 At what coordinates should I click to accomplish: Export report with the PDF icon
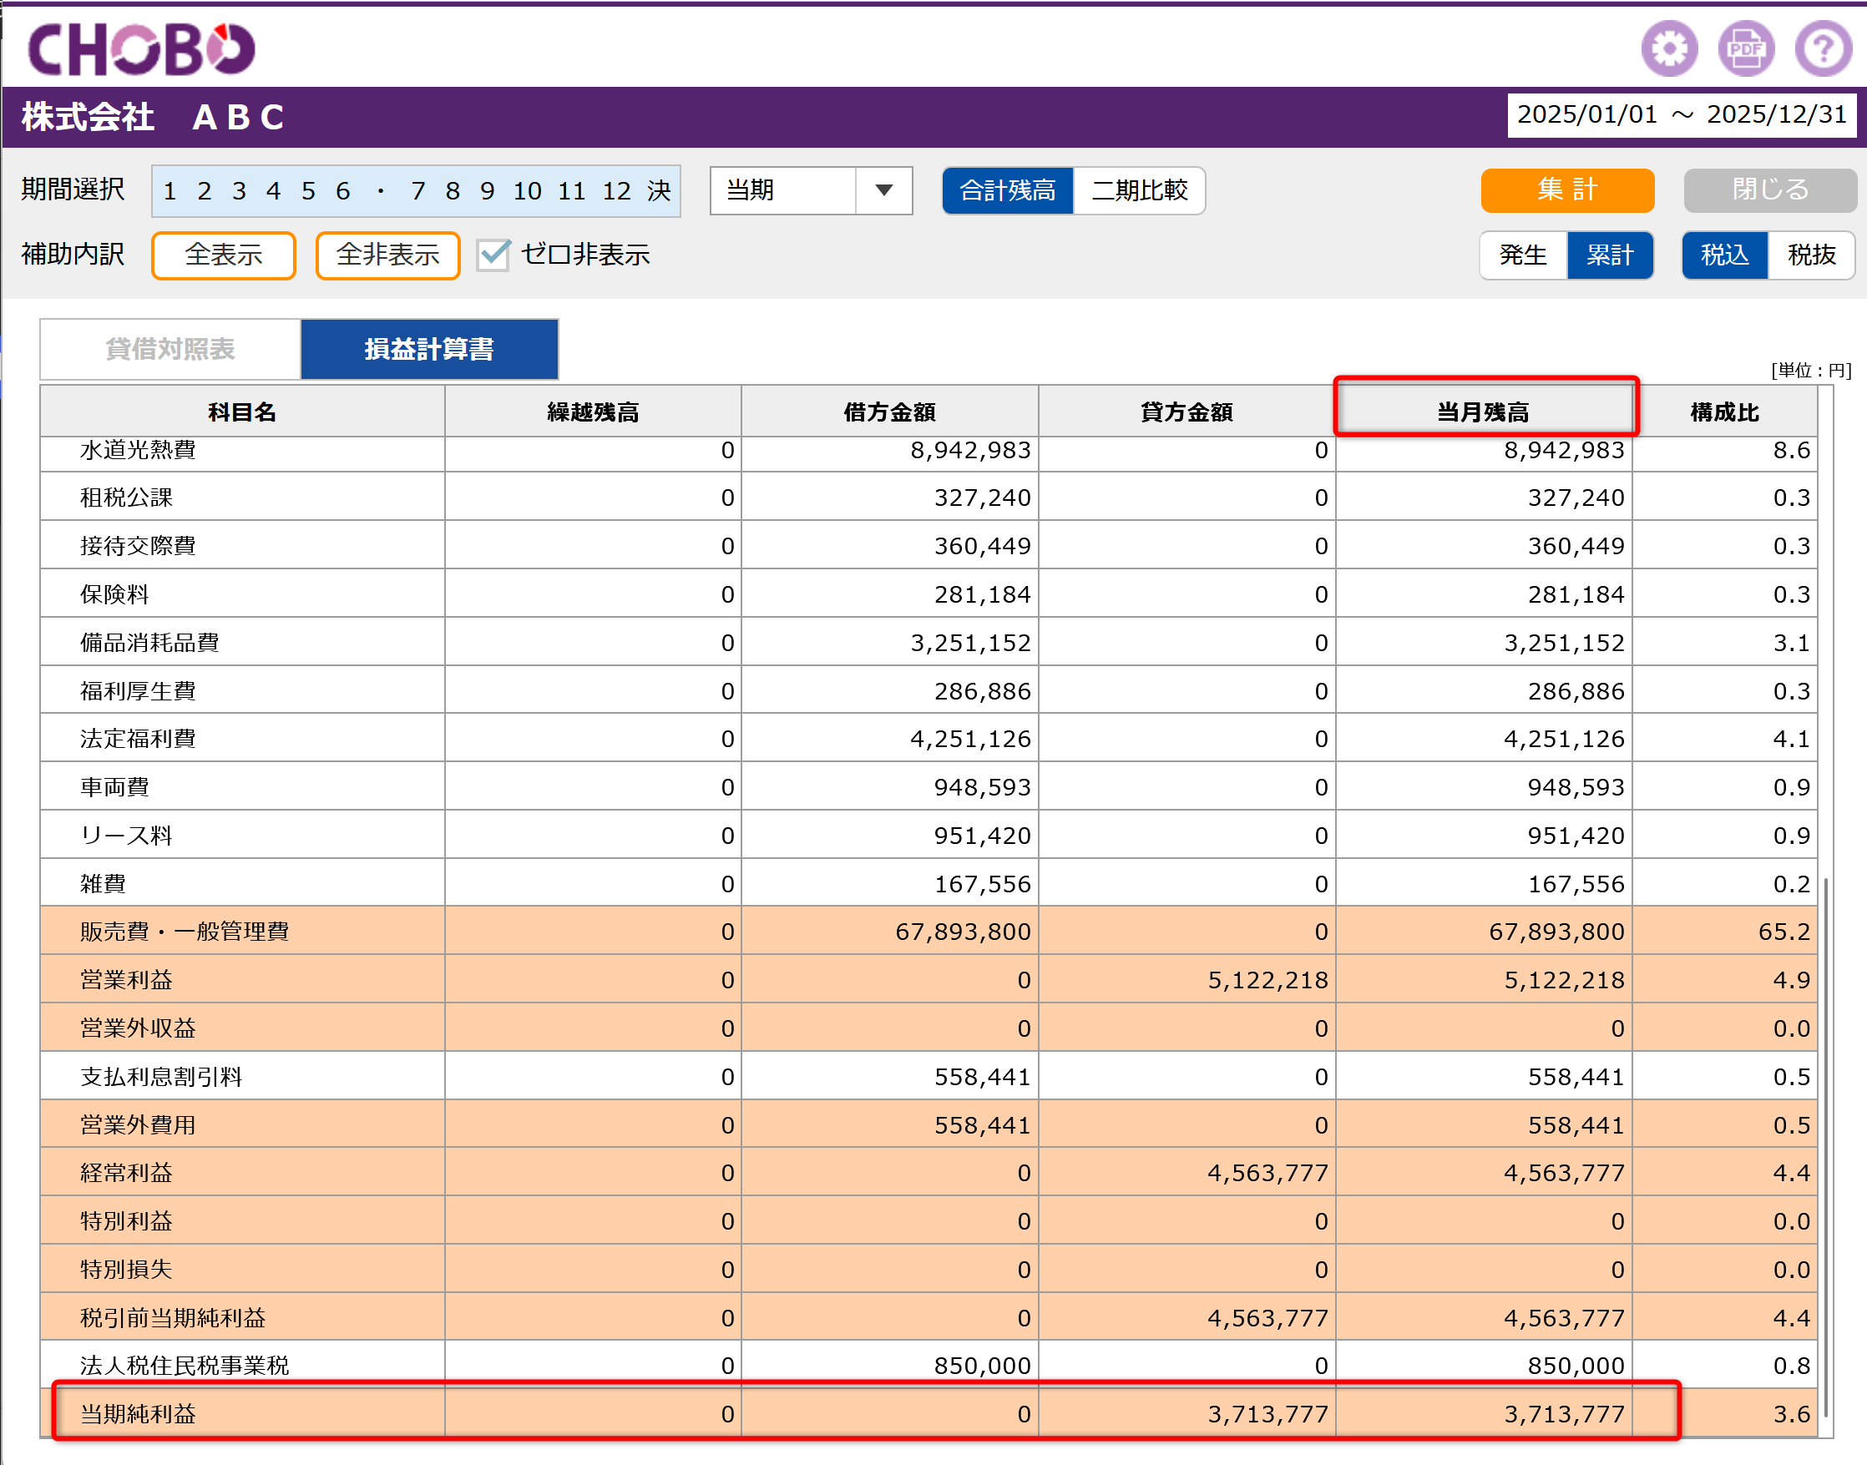point(1746,49)
